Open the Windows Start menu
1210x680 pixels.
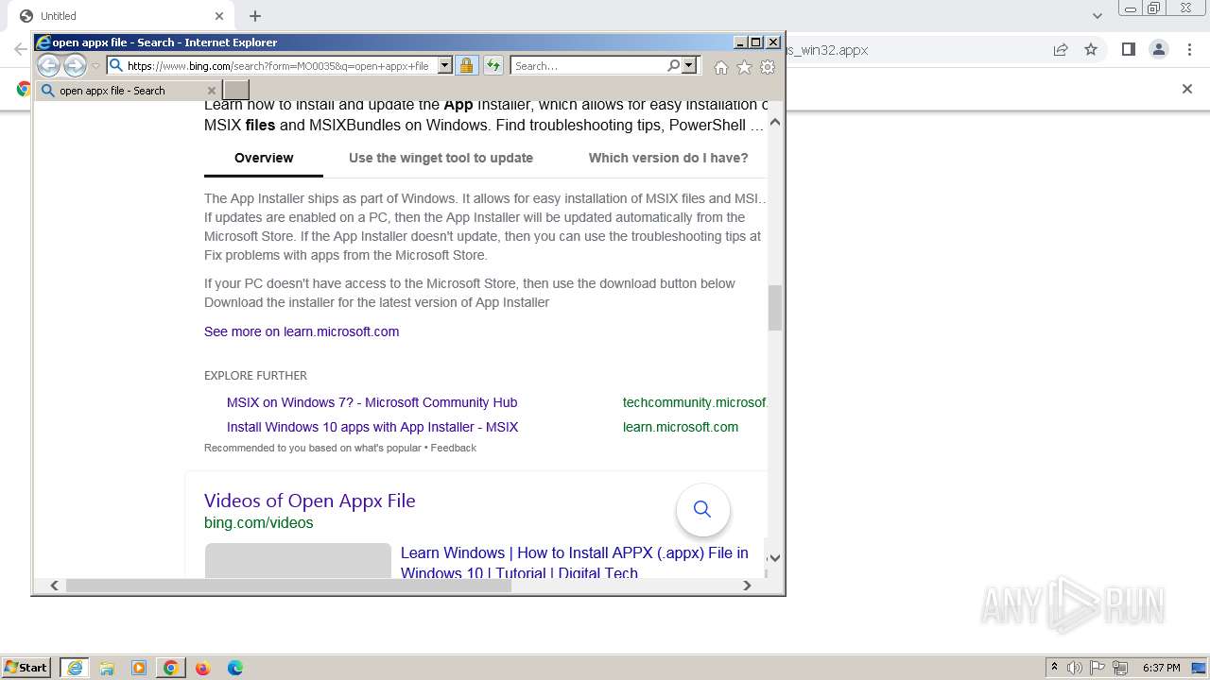coord(26,668)
